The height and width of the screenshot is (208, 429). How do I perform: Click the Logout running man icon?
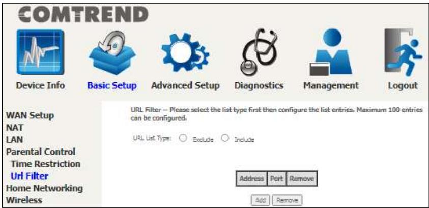tap(403, 52)
